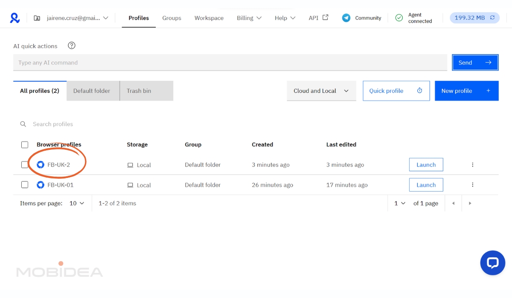The image size is (512, 298).
Task: Open the AI quick actions help icon
Action: (x=72, y=46)
